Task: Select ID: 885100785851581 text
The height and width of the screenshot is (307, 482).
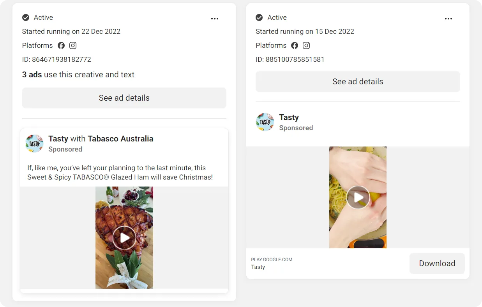Action: pos(290,59)
